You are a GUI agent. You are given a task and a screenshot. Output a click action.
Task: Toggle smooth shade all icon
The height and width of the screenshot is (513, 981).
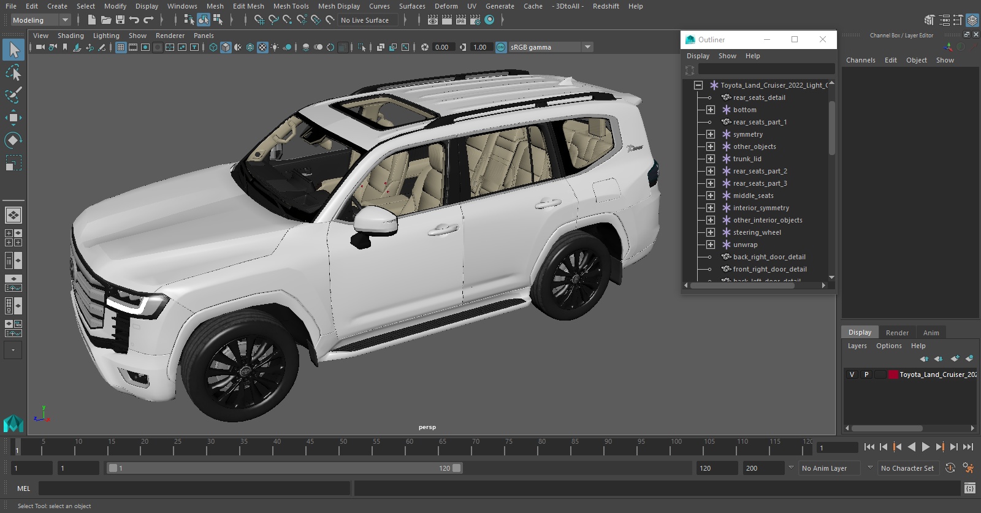pyautogui.click(x=226, y=47)
